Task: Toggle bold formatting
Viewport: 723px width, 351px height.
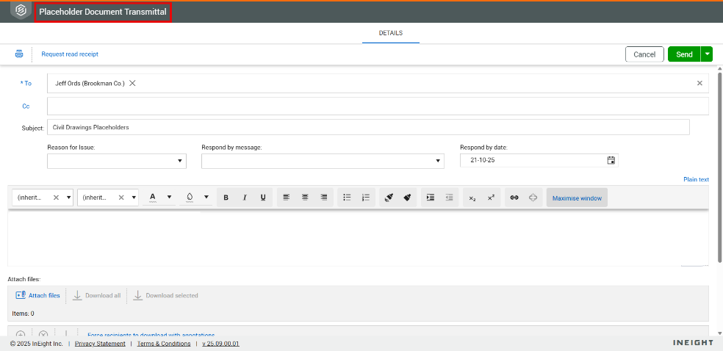Action: (226, 197)
